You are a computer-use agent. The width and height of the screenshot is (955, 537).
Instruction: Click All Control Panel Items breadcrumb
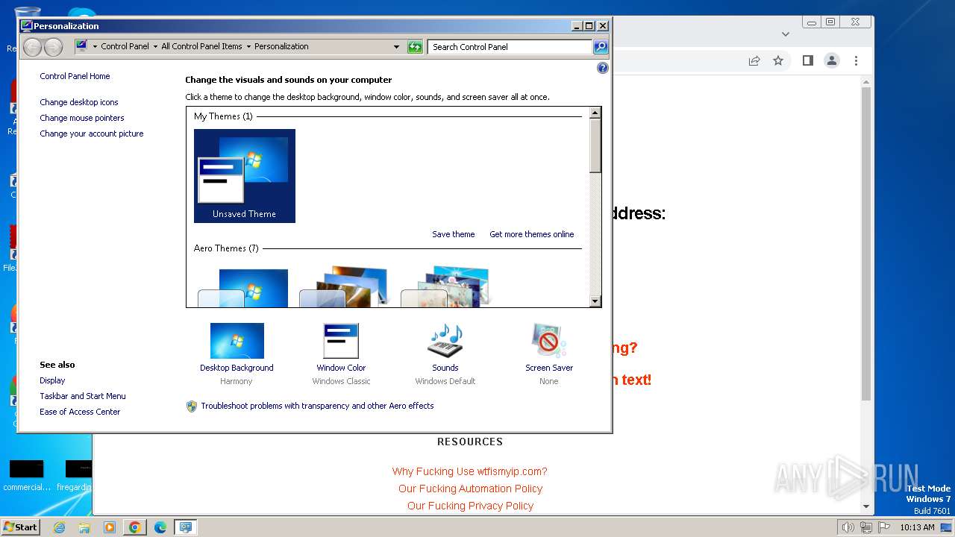[201, 46]
